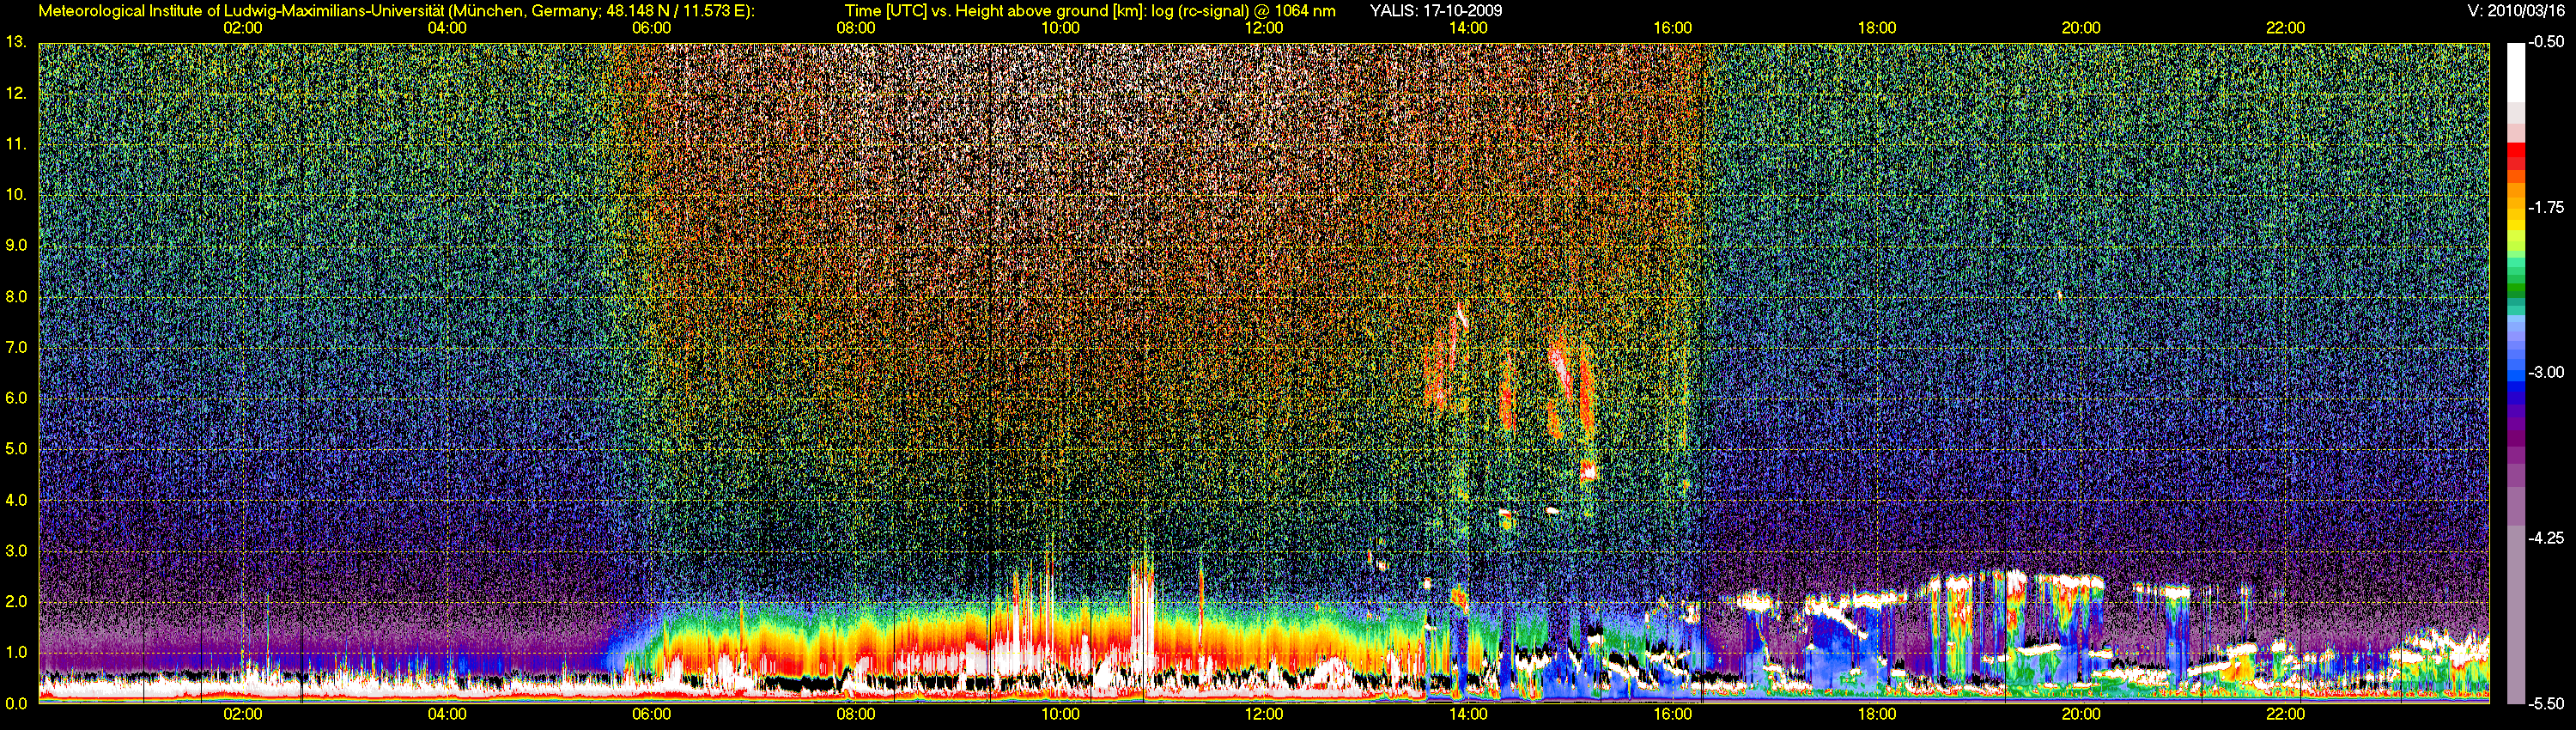This screenshot has width=2576, height=730.
Task: Select the '9.0' height axis label
Action: (16, 246)
